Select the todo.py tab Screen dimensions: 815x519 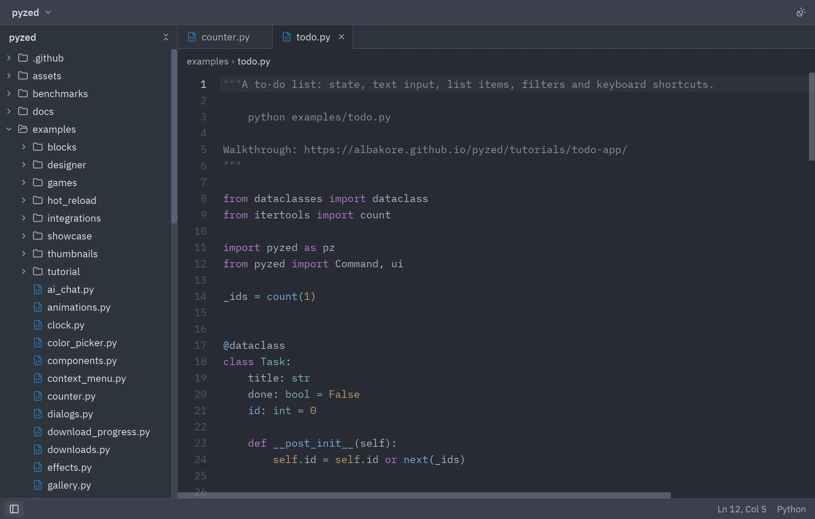point(313,37)
